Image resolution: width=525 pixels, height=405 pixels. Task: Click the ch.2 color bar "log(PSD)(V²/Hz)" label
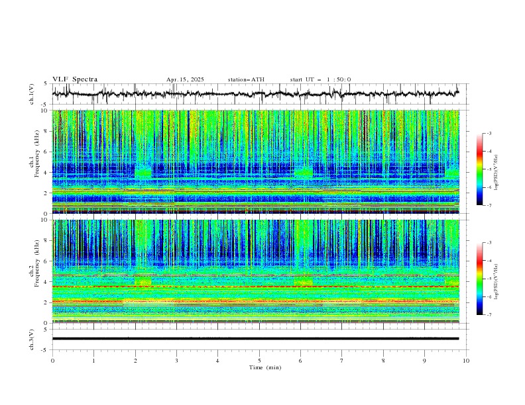496,281
